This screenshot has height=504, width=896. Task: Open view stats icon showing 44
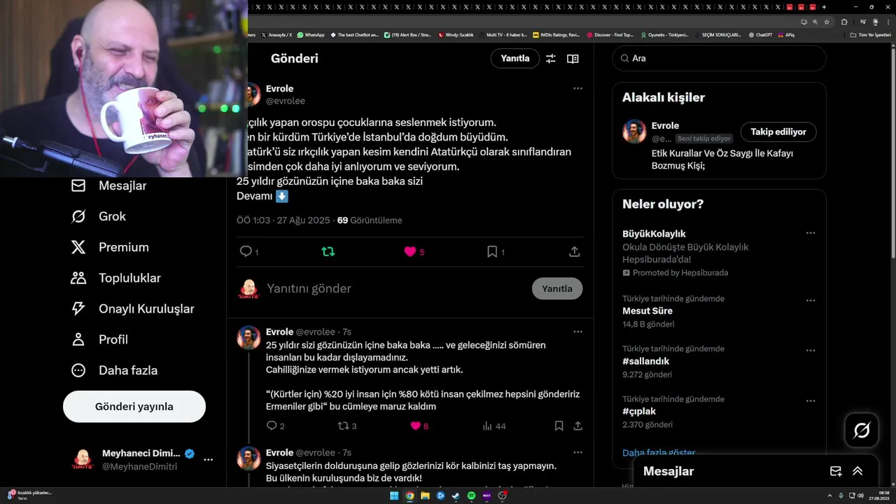pyautogui.click(x=488, y=426)
